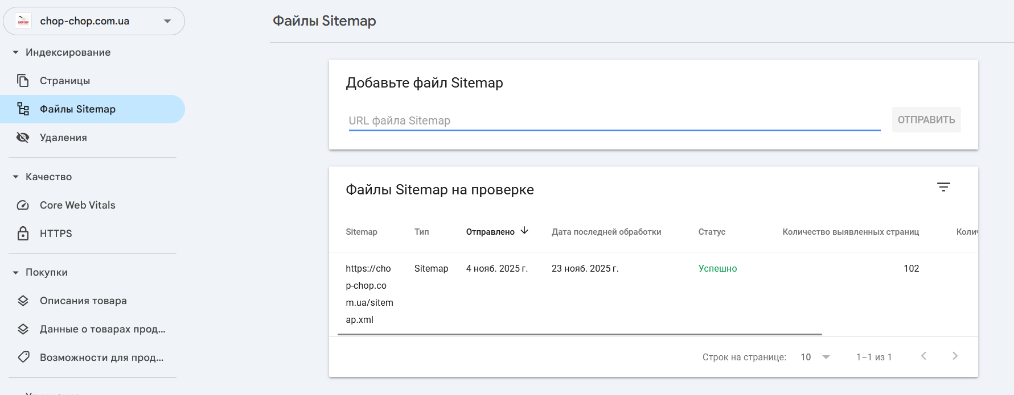This screenshot has width=1014, height=395.
Task: Click the URL файла Sitemap input field
Action: (x=614, y=120)
